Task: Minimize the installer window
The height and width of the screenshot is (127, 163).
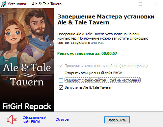Action: (x=125, y=4)
